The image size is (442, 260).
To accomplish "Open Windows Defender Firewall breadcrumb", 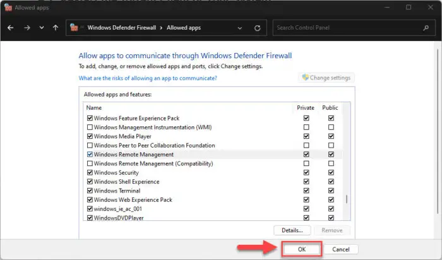I will (121, 28).
